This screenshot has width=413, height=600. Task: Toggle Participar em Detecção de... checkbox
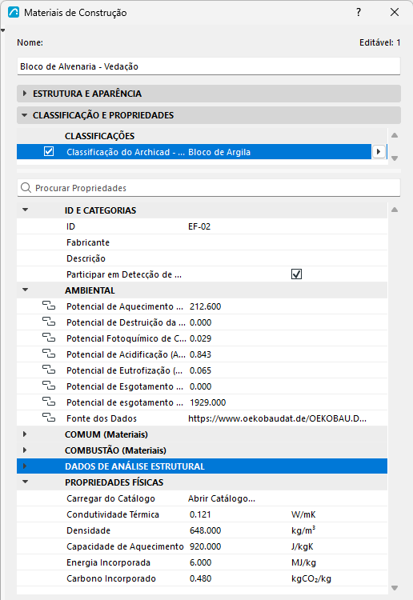(x=297, y=274)
